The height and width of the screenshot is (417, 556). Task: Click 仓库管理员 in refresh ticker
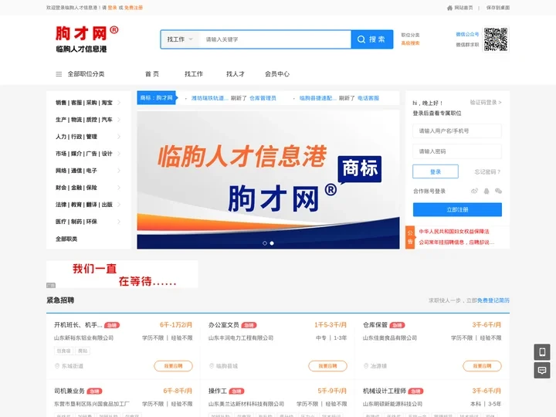click(x=263, y=98)
